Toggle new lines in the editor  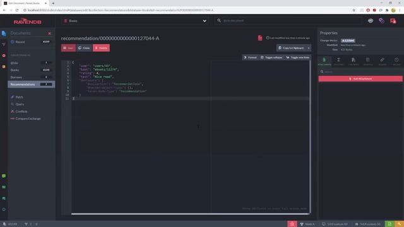[297, 57]
